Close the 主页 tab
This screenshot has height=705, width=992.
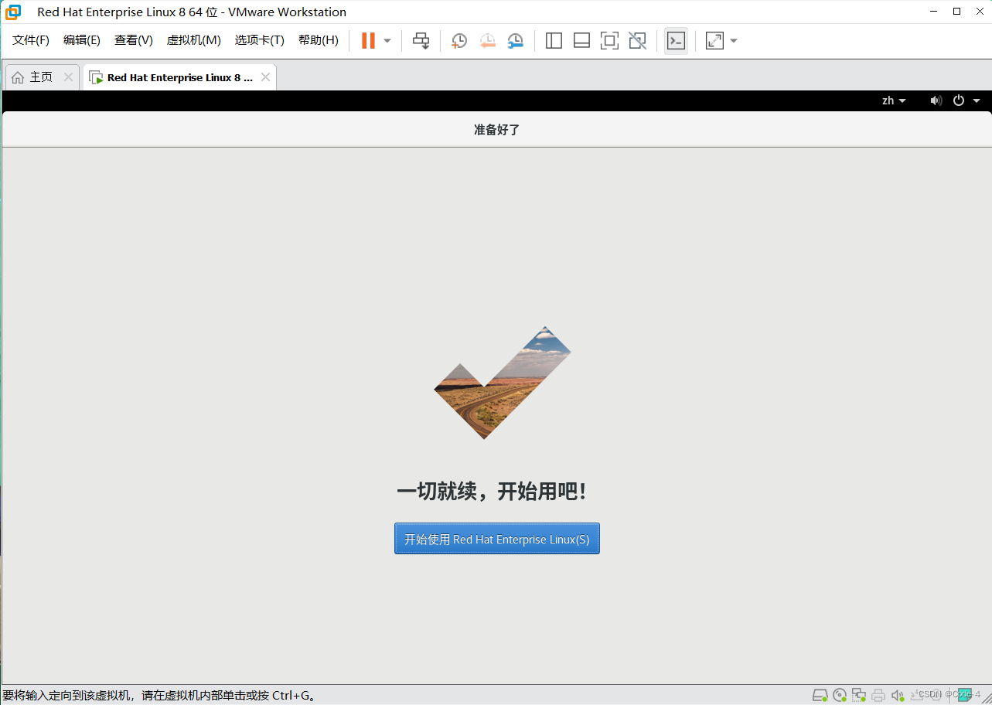click(68, 77)
